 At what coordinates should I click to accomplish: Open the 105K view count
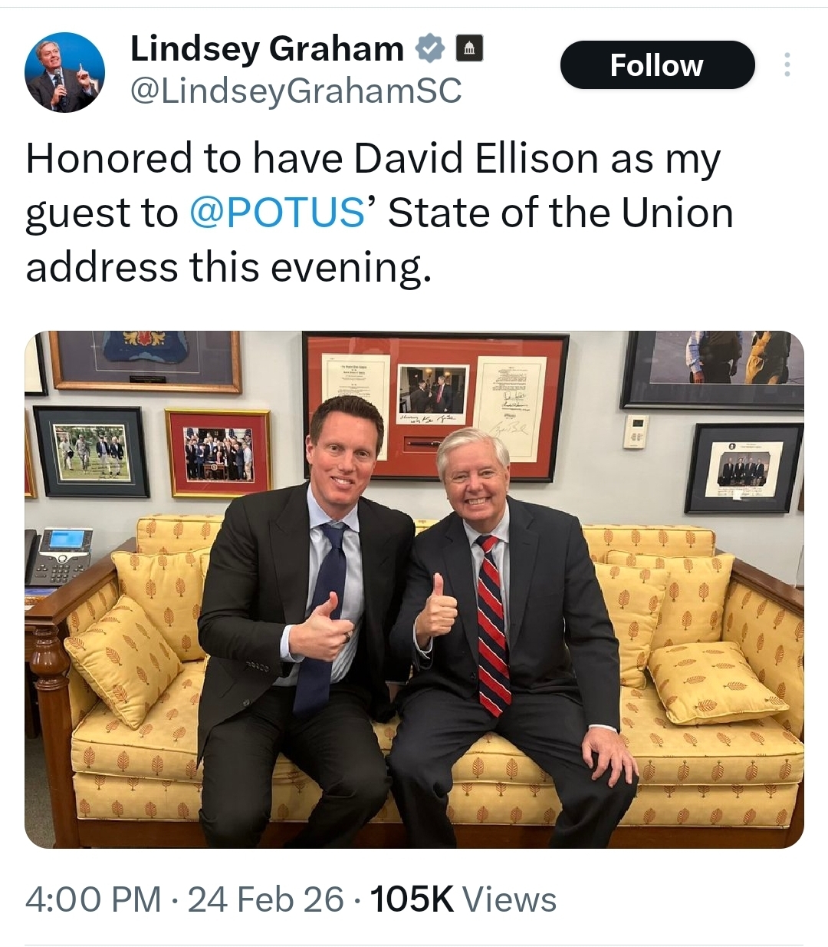coord(412,899)
